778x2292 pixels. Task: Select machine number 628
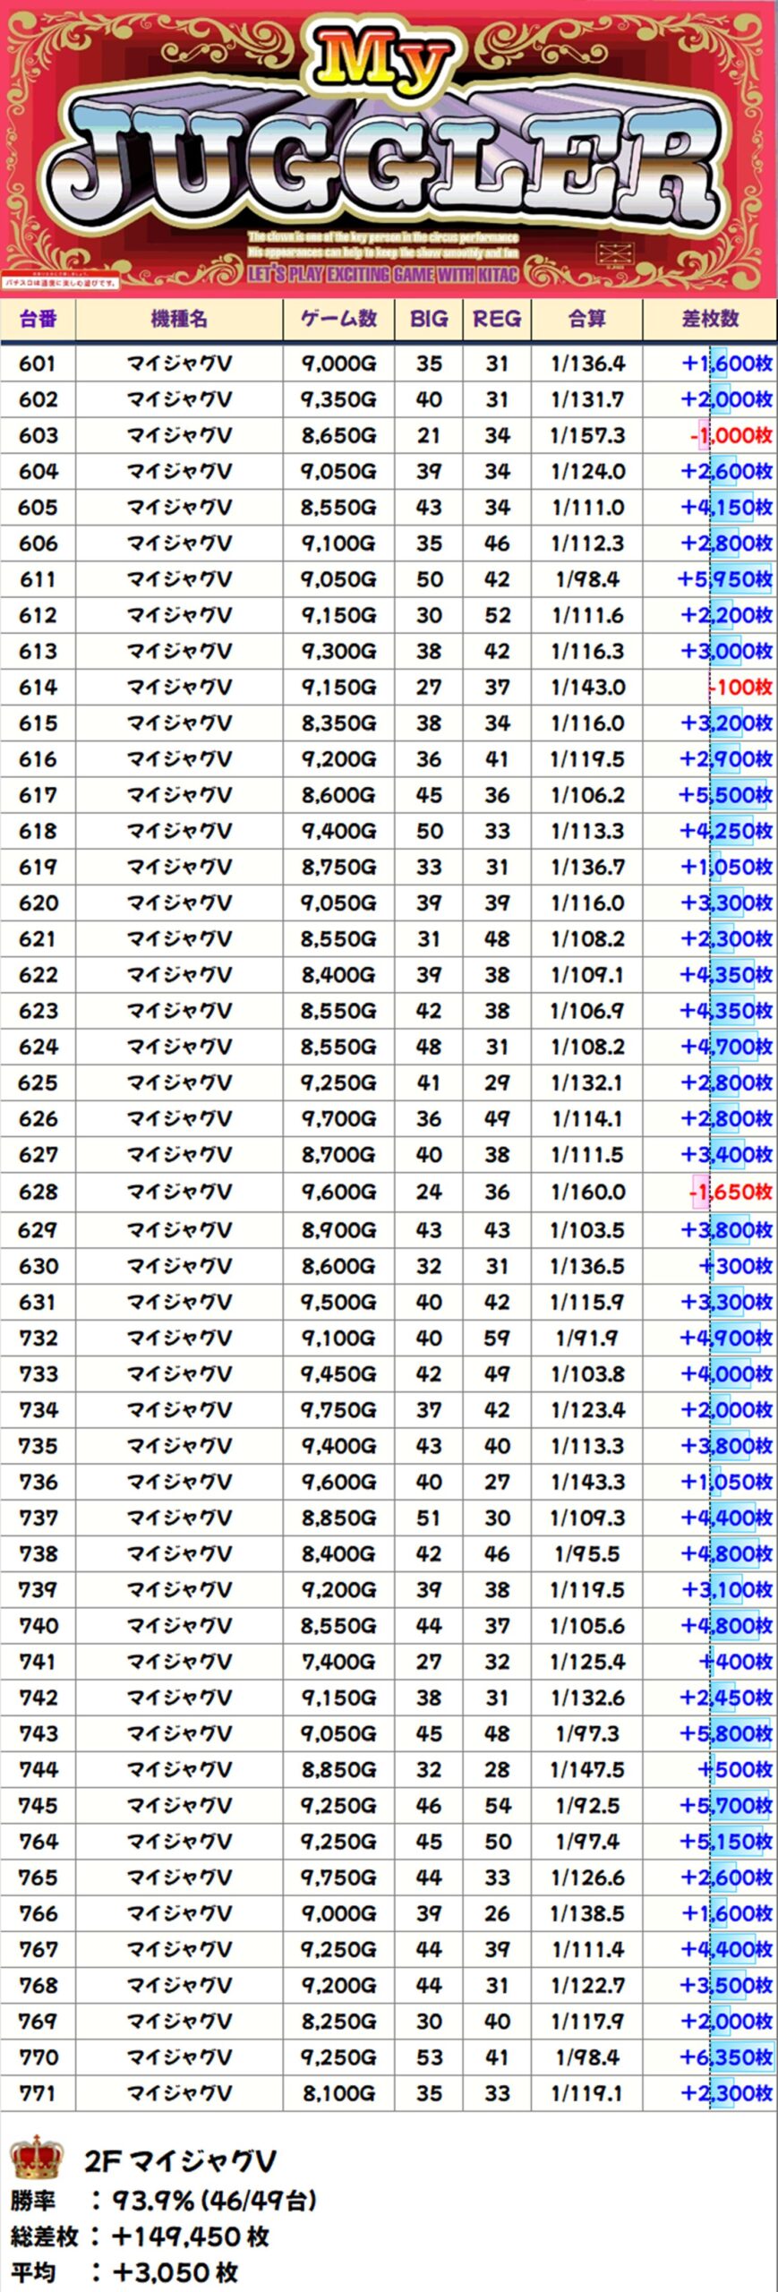point(38,1193)
